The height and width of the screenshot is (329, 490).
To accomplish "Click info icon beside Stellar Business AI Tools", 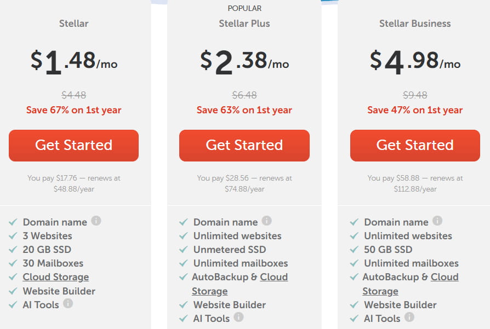I will tap(409, 317).
